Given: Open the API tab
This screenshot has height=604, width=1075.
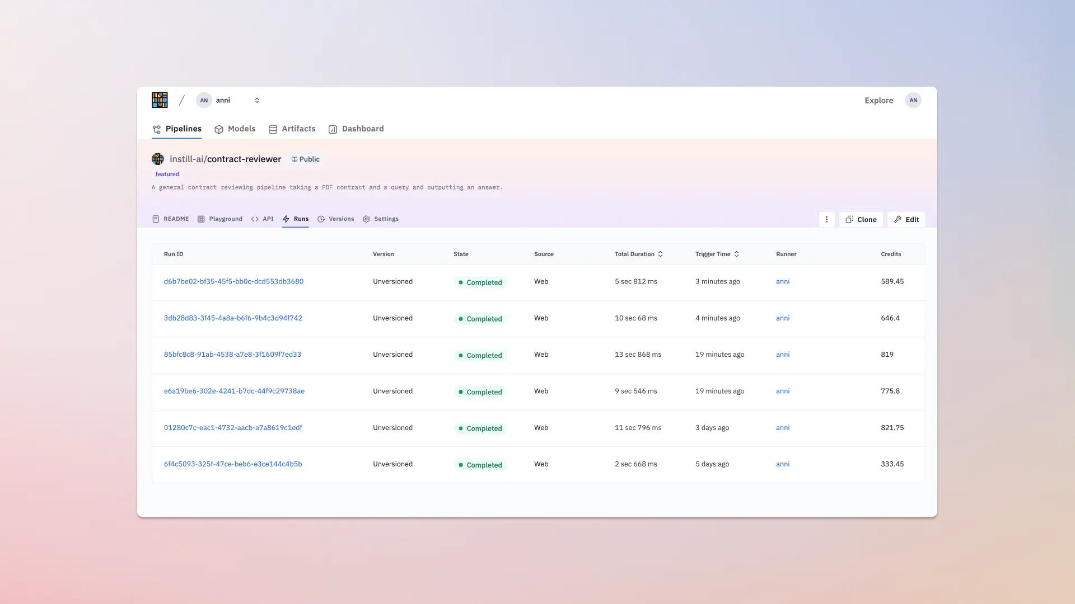Looking at the screenshot, I should click(263, 219).
